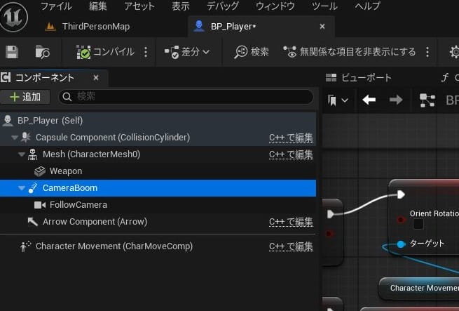
Task: Select the Character Movement variable node
Action: coord(419,288)
